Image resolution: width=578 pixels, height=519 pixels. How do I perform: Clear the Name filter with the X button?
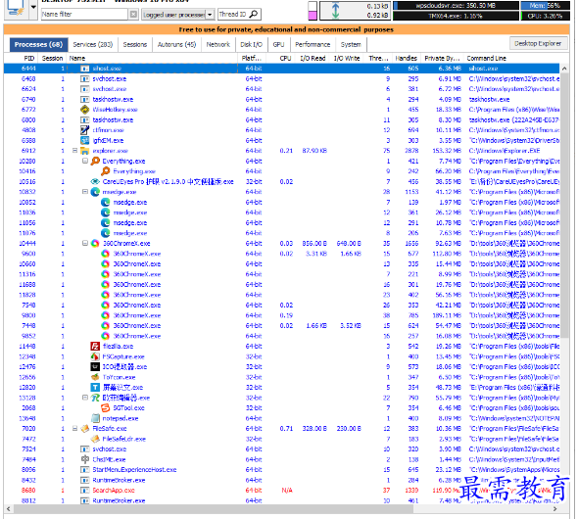[133, 15]
